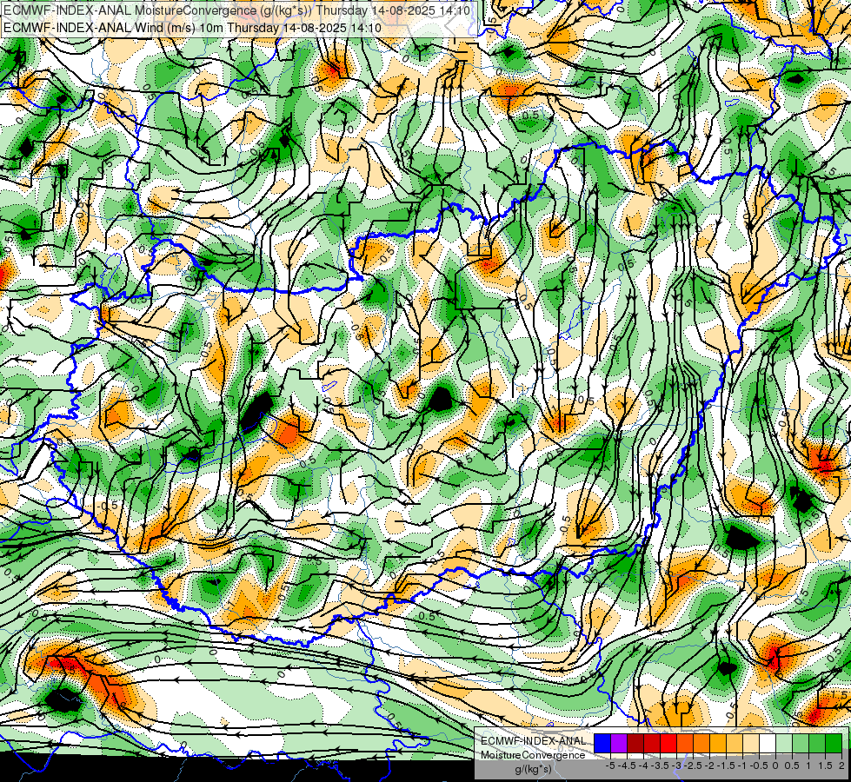This screenshot has width=851, height=782.
Task: Click the legend swatch between -2.5 and -2
Action: [x=701, y=743]
